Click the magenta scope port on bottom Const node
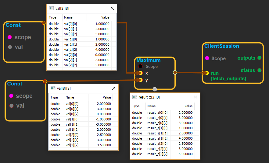269x163 pixels. point(11,96)
